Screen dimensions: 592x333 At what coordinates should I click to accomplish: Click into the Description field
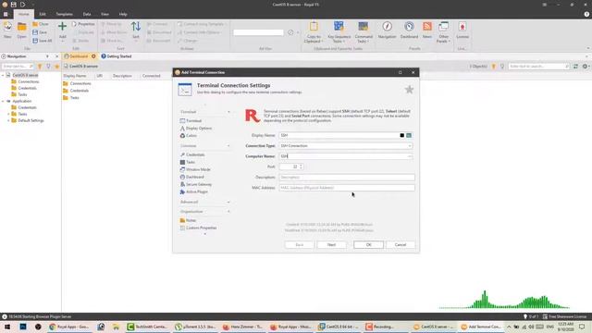pos(347,177)
